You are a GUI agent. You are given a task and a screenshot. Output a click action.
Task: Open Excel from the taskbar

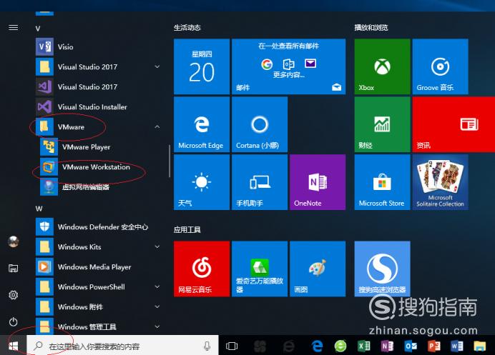pyautogui.click(x=363, y=346)
